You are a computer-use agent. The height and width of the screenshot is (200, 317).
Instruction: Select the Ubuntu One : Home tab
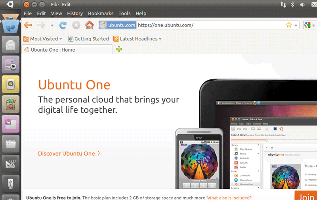point(67,50)
